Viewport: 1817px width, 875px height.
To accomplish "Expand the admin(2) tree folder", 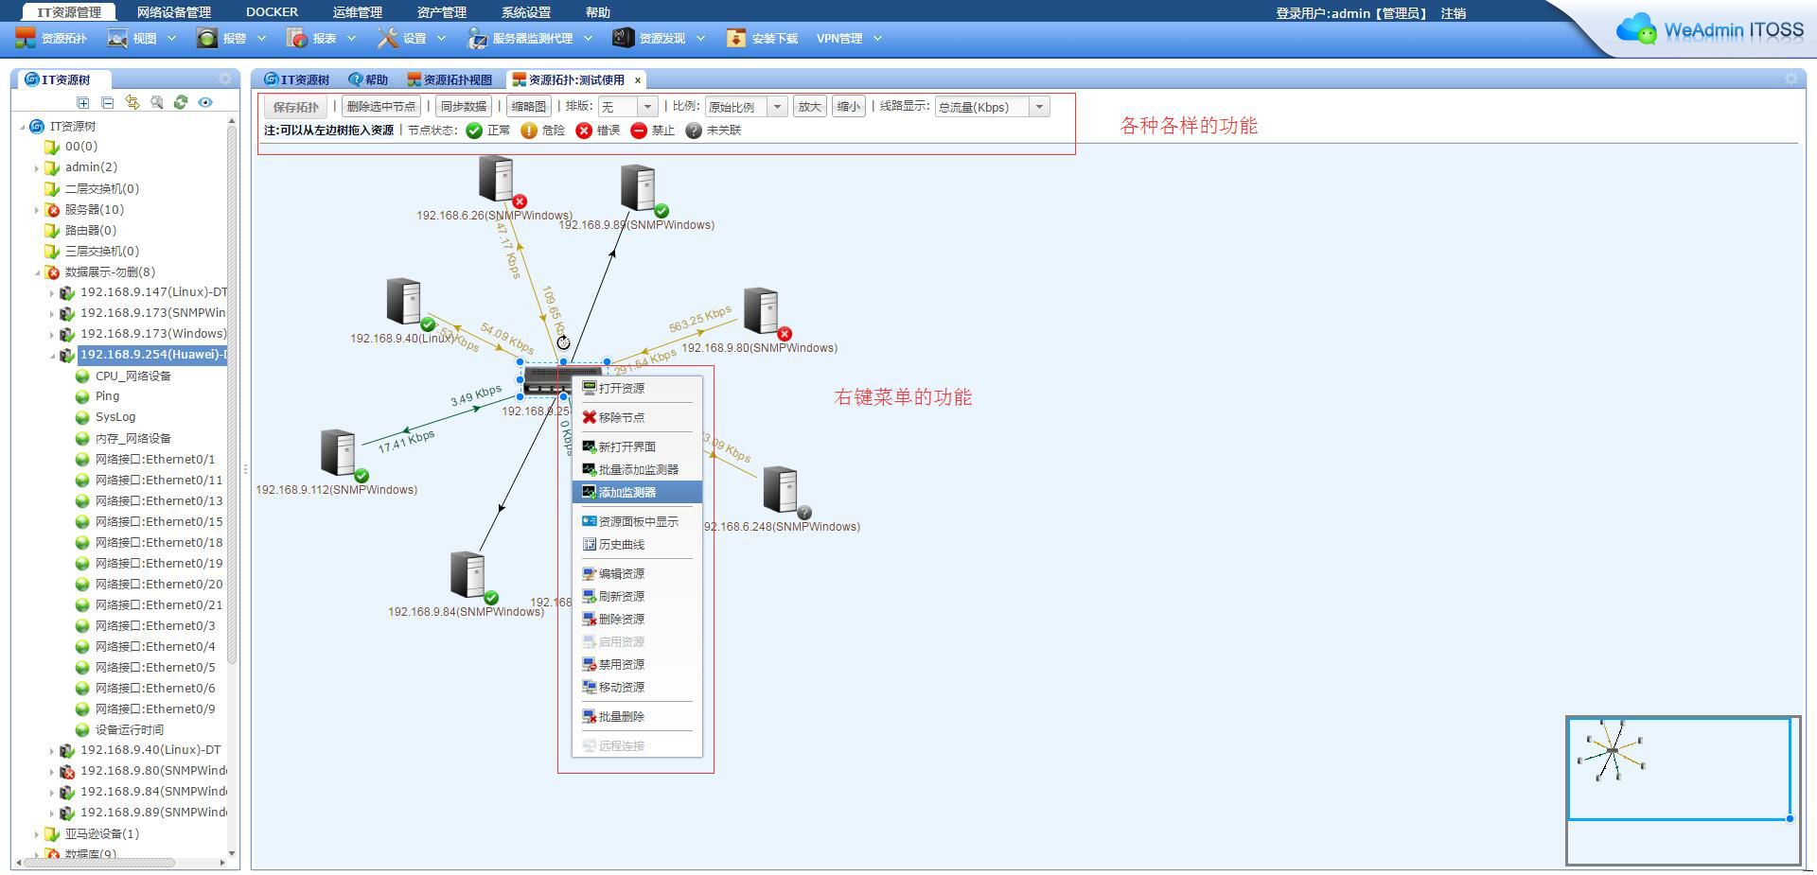I will (37, 167).
